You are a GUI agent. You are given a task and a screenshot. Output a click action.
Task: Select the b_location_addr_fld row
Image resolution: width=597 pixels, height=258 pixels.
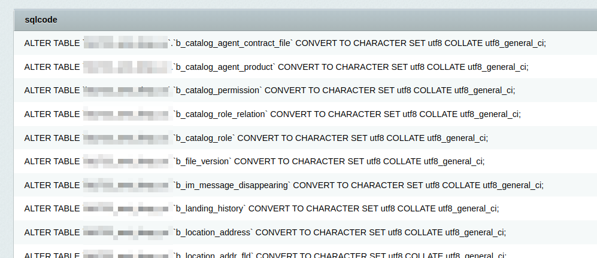pos(305,251)
